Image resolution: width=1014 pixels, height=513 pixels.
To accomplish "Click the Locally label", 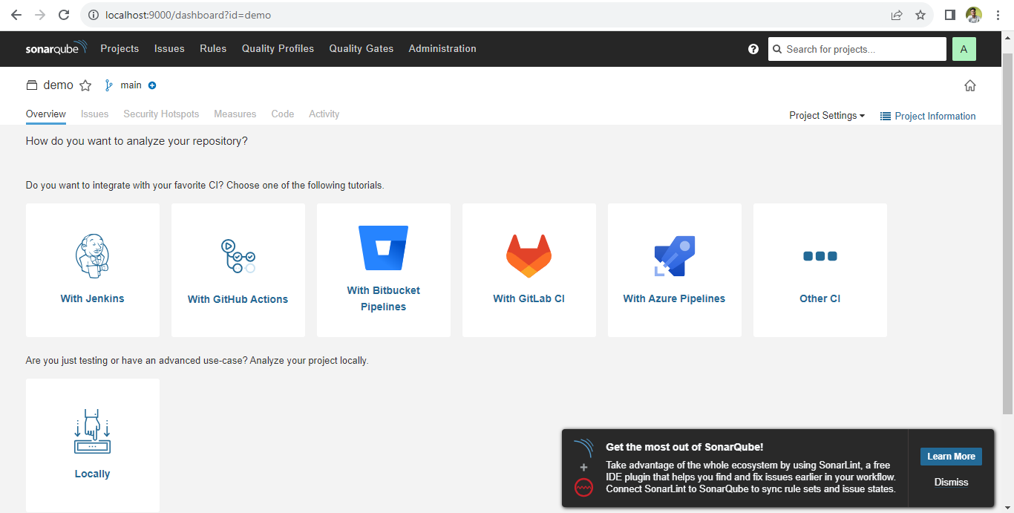I will [x=92, y=474].
